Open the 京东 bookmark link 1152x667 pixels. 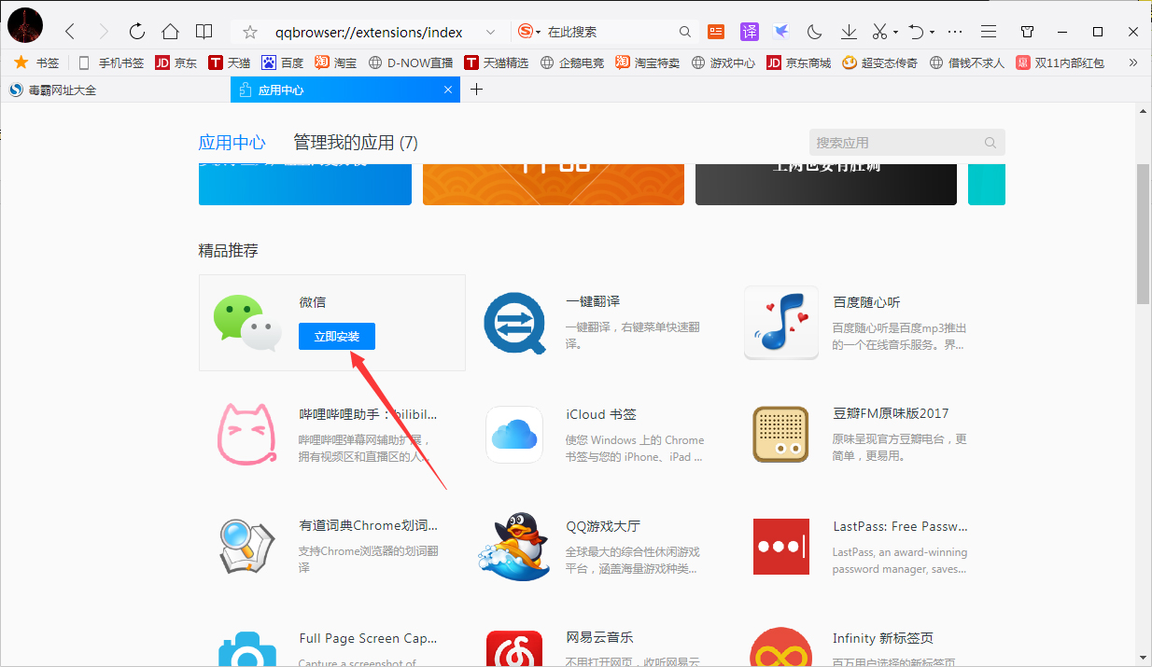[176, 63]
